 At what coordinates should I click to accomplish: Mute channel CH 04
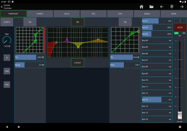pos(180,27)
